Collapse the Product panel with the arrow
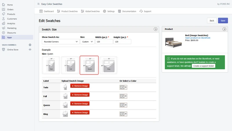Viewport: 232px width, 131px height. click(224, 29)
